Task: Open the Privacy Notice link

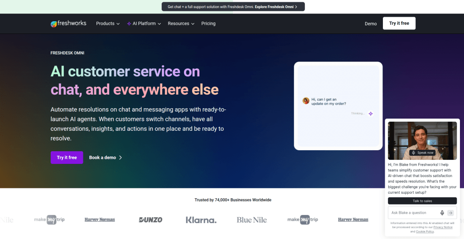Action: click(443, 227)
